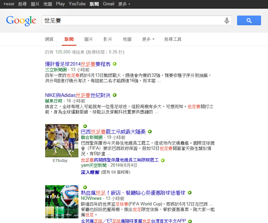Switch to the 地圖 search tab

[x=127, y=39]
